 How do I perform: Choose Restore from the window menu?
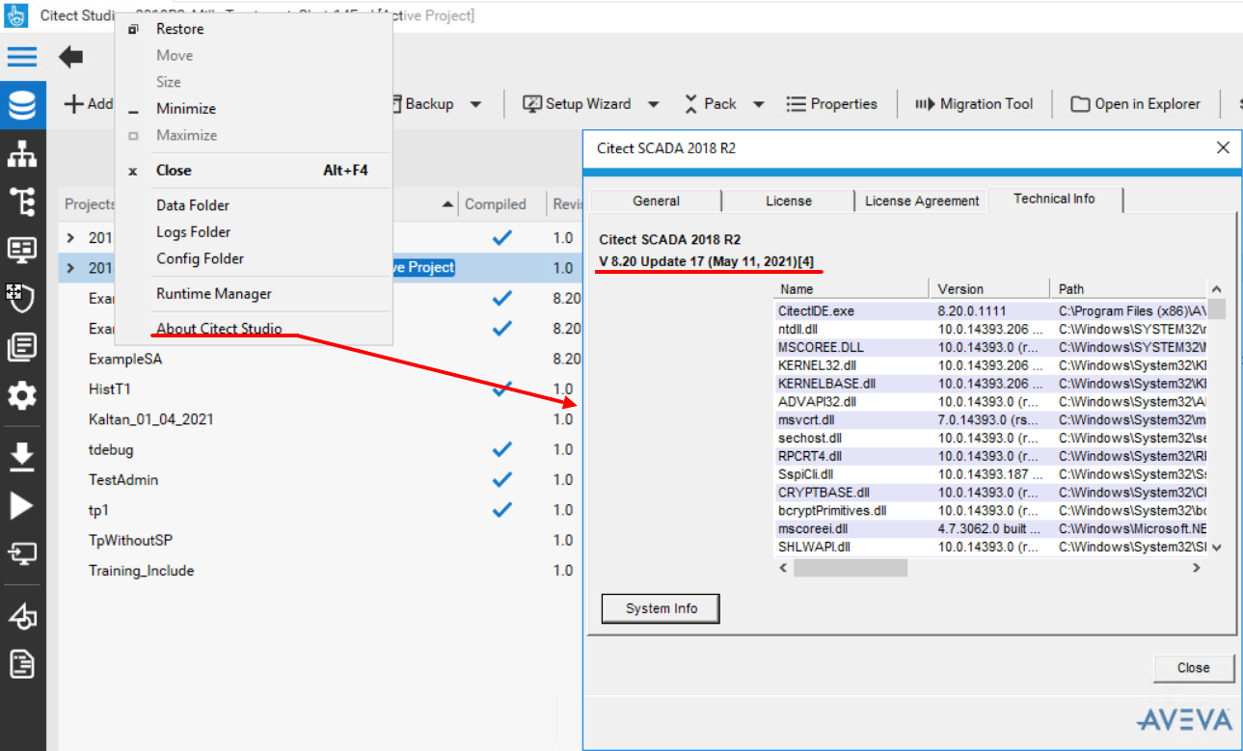[254, 29]
